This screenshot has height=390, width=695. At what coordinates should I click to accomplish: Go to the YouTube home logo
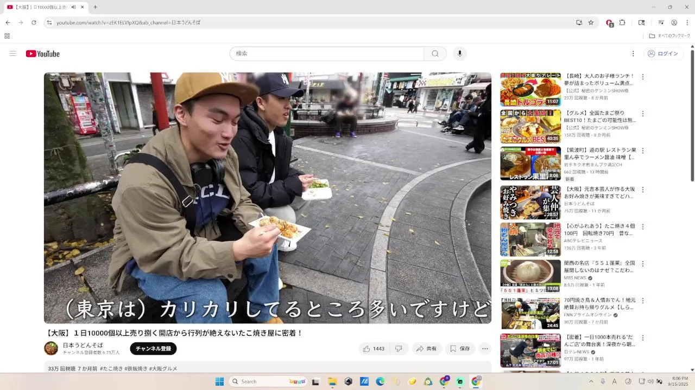point(42,54)
